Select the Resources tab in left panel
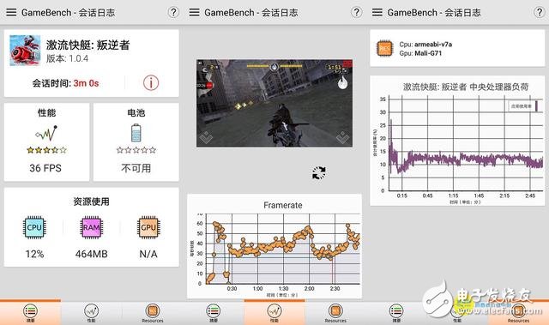This screenshot has width=549, height=325. tap(153, 312)
